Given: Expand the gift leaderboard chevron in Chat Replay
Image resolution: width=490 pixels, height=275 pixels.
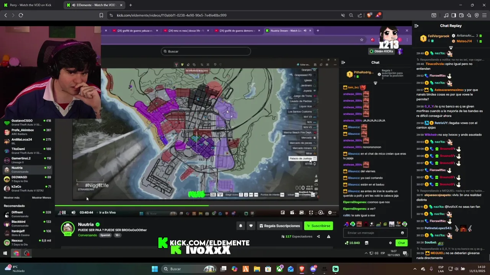Looking at the screenshot, I should (x=451, y=48).
